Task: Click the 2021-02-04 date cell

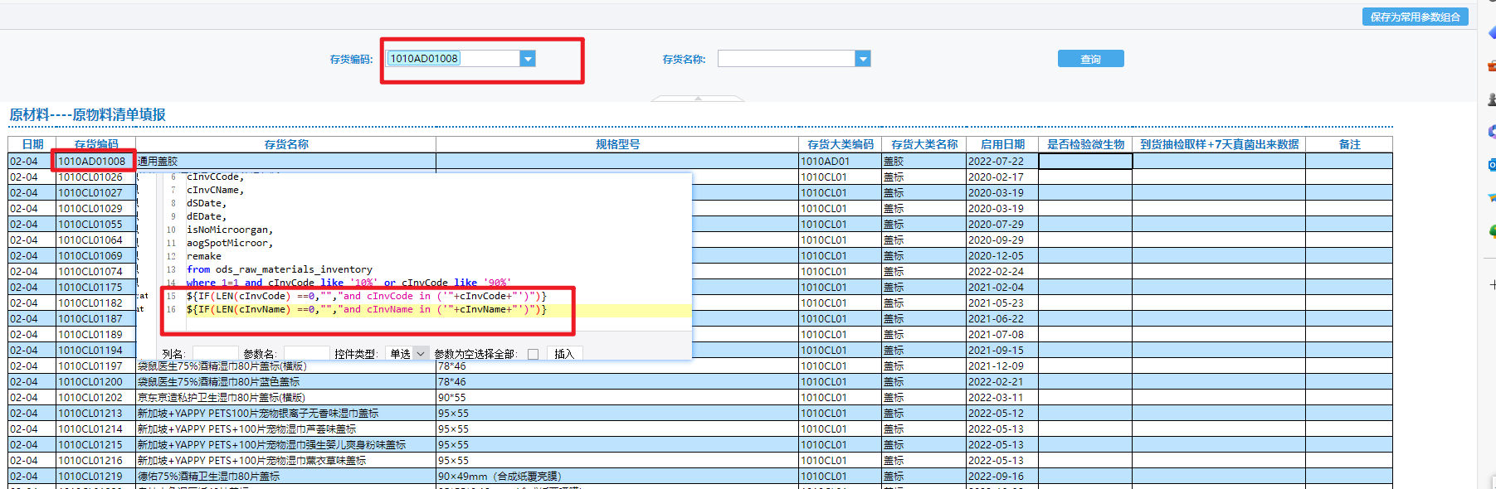Action: (x=1002, y=288)
